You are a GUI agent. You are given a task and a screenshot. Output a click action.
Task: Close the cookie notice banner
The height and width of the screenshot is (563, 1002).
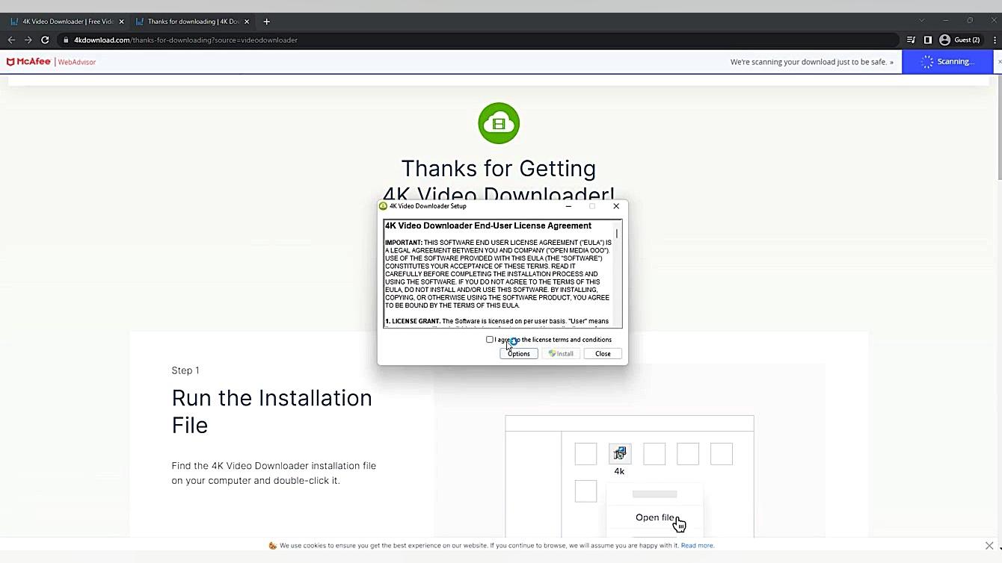(989, 546)
